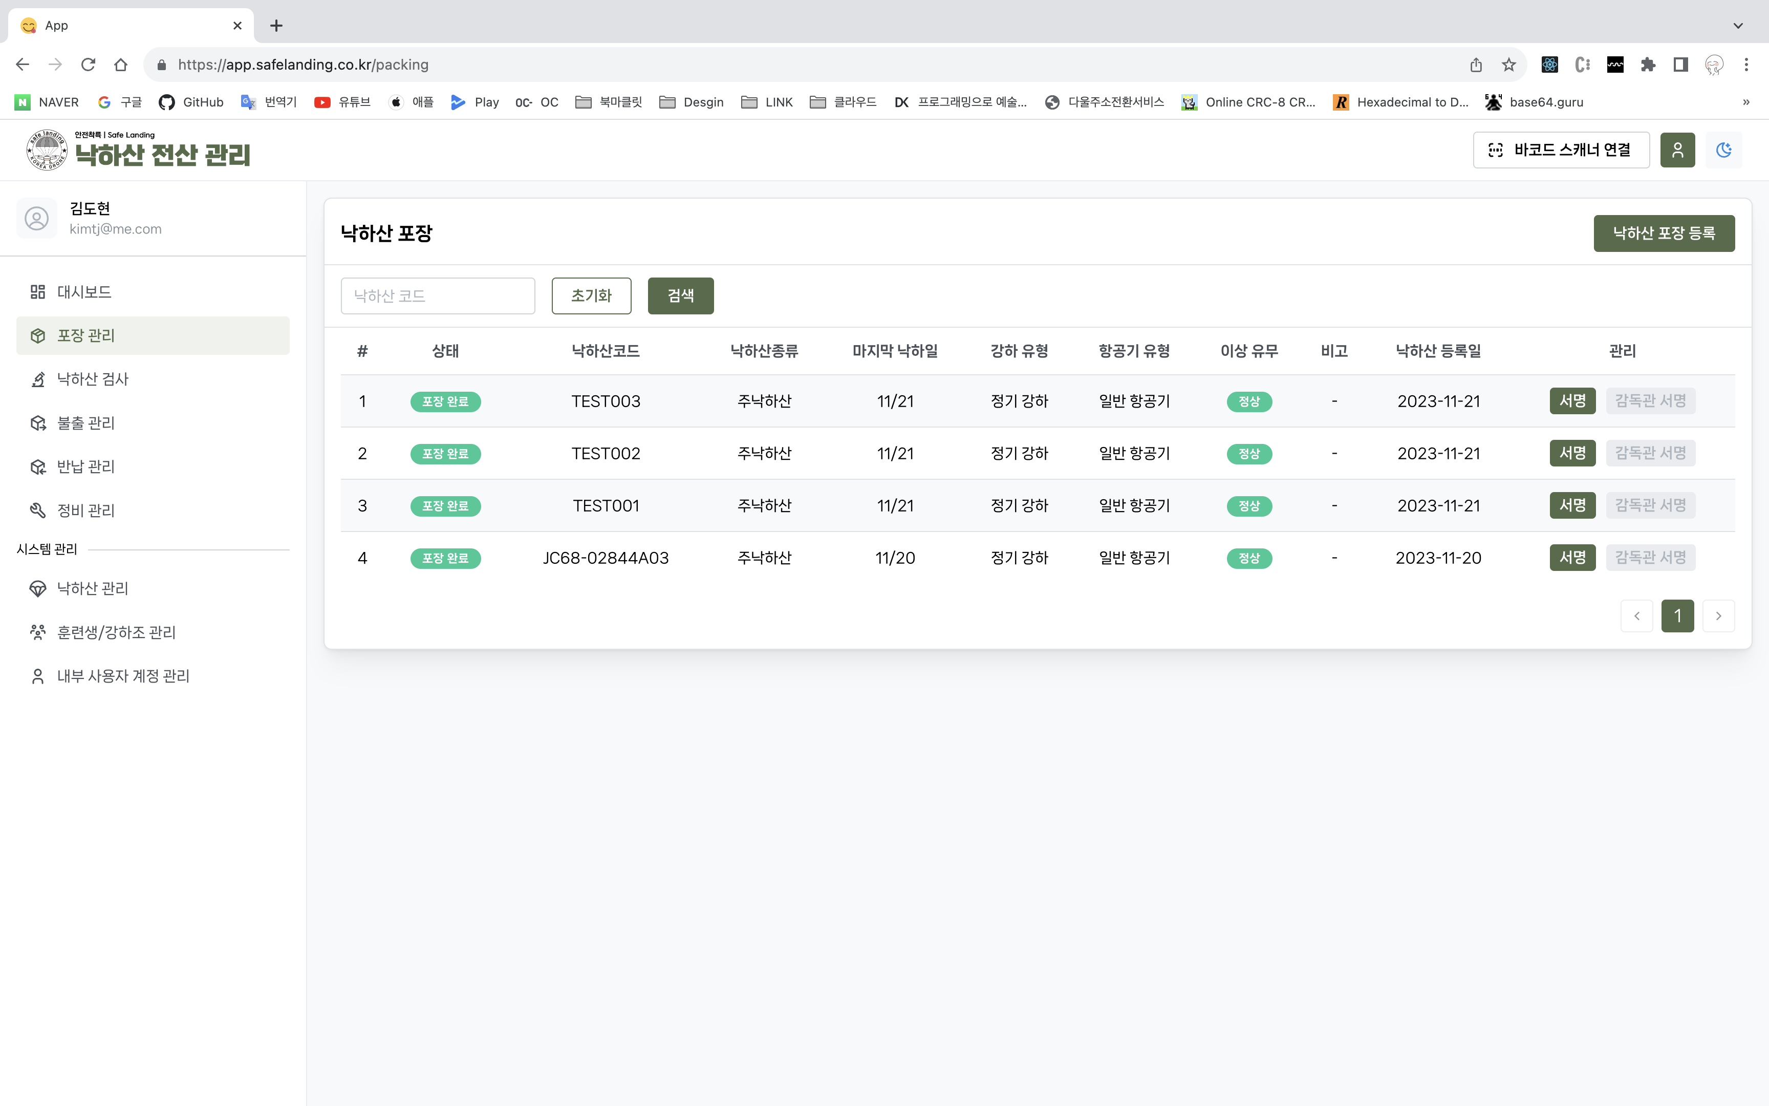
Task: Select page 1 in the pagination control
Action: tap(1677, 616)
